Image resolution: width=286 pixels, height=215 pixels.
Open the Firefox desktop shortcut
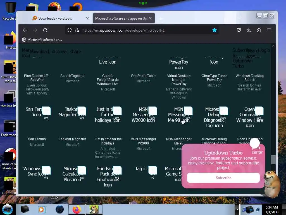click(10, 41)
